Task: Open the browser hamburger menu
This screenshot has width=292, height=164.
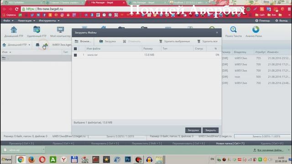Action: pyautogui.click(x=289, y=9)
